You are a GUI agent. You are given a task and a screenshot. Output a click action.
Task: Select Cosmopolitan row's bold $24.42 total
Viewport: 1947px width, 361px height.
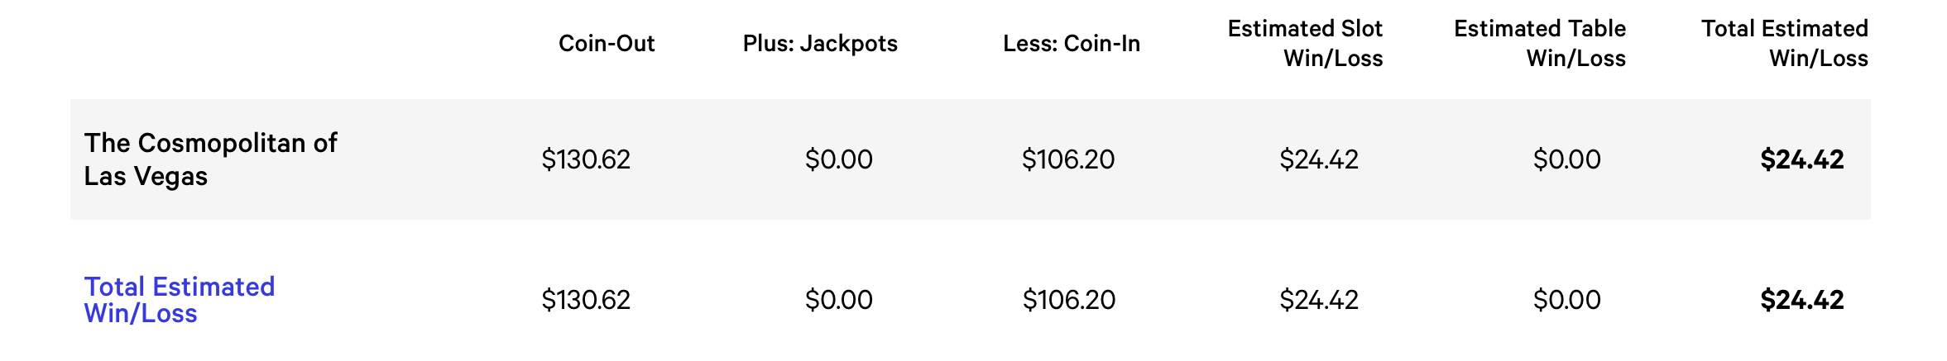1801,159
